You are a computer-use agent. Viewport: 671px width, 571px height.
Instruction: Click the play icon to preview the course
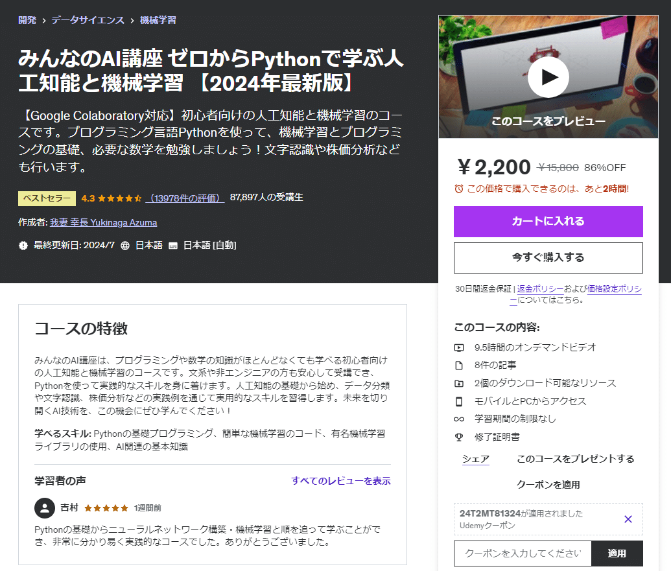coord(548,76)
